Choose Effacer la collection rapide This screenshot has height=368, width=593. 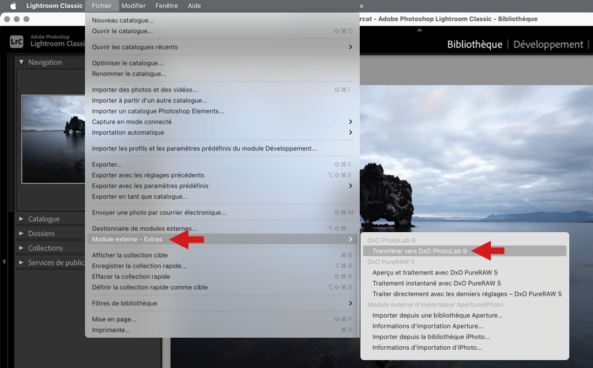point(222,276)
